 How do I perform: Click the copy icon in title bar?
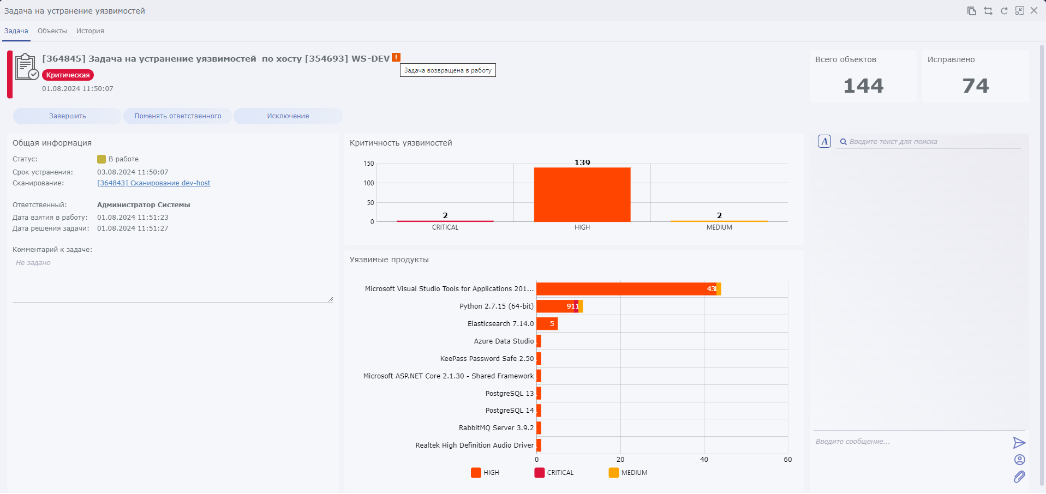pyautogui.click(x=971, y=11)
